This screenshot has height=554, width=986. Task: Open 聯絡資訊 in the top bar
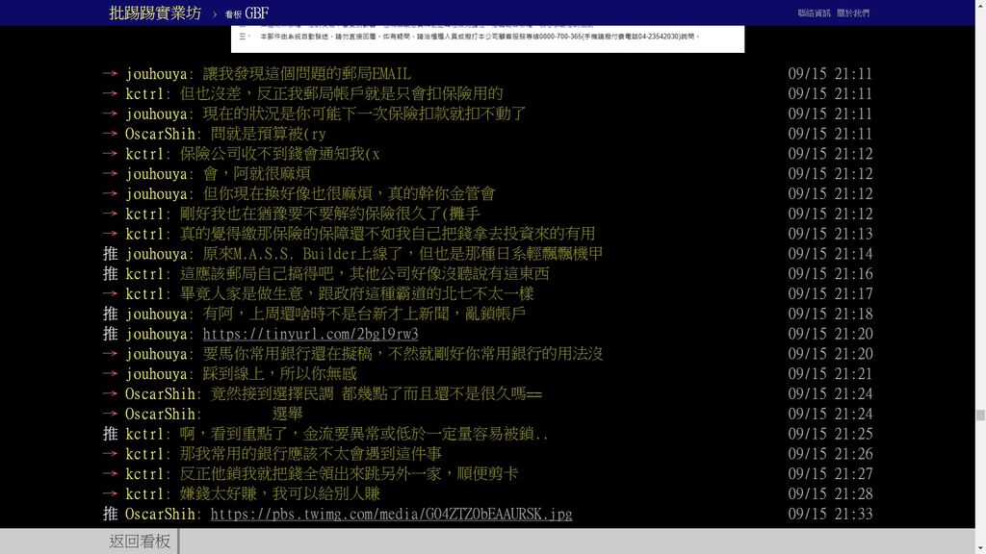(814, 13)
